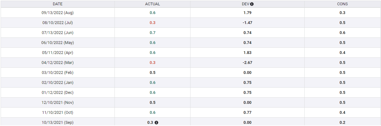Click the red 0.3 actual value for Jul
This screenshot has width=381, height=126.
(152, 23)
